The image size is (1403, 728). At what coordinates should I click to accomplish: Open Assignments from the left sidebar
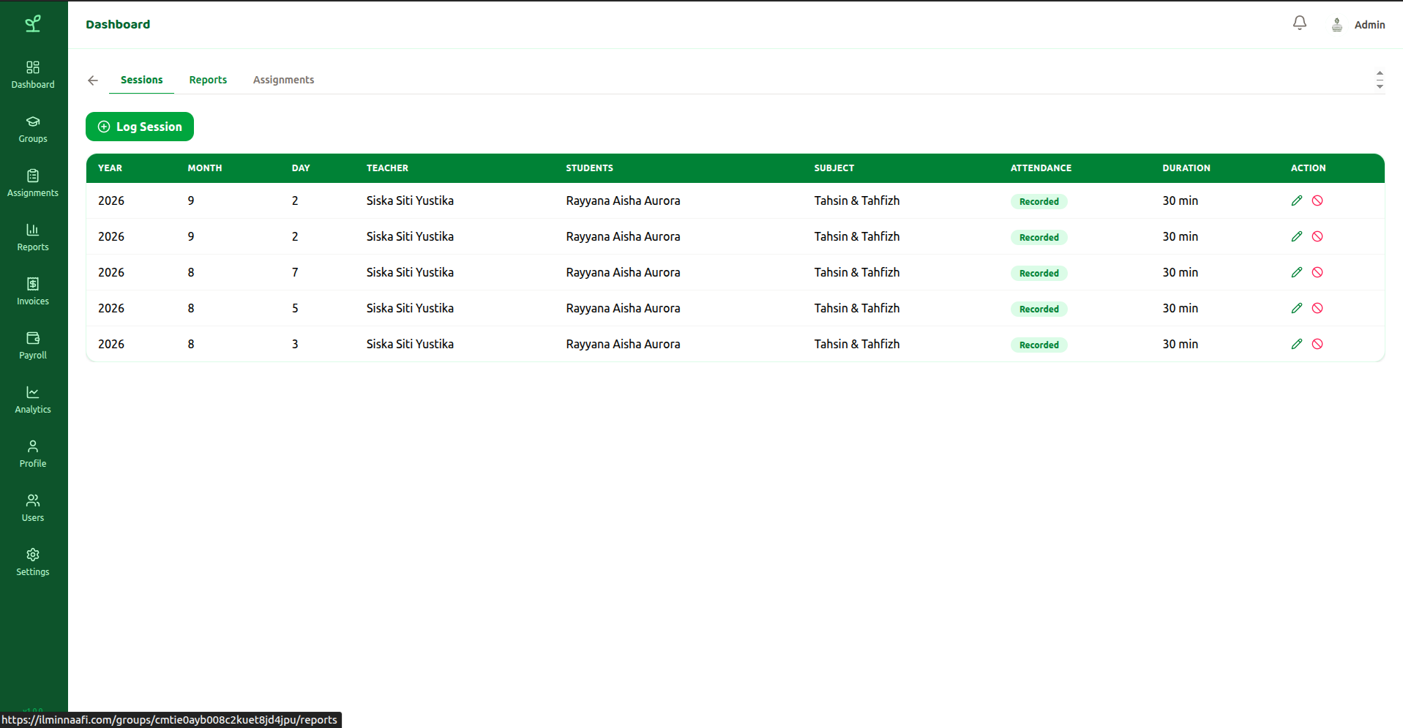point(33,183)
